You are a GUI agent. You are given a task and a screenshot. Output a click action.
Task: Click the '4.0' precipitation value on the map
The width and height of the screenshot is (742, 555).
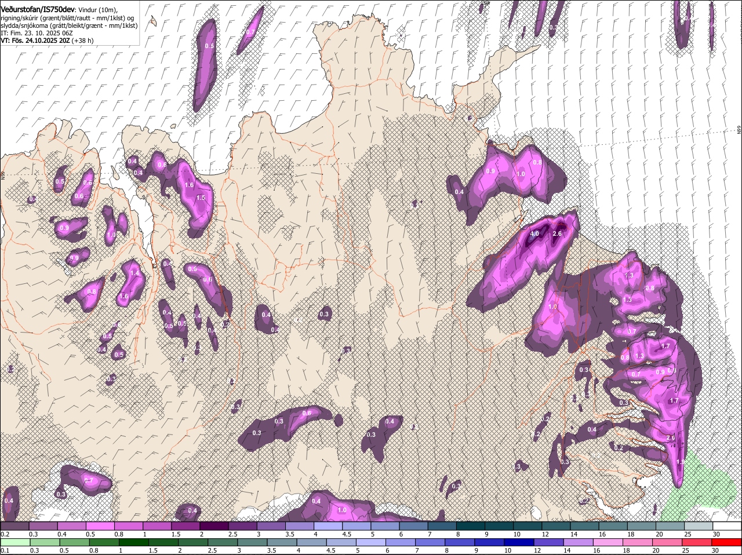(x=534, y=233)
